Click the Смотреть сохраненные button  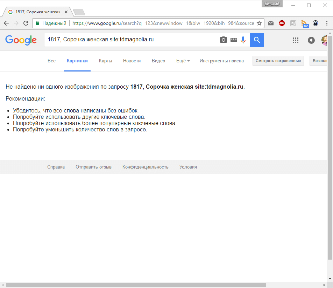(x=278, y=61)
